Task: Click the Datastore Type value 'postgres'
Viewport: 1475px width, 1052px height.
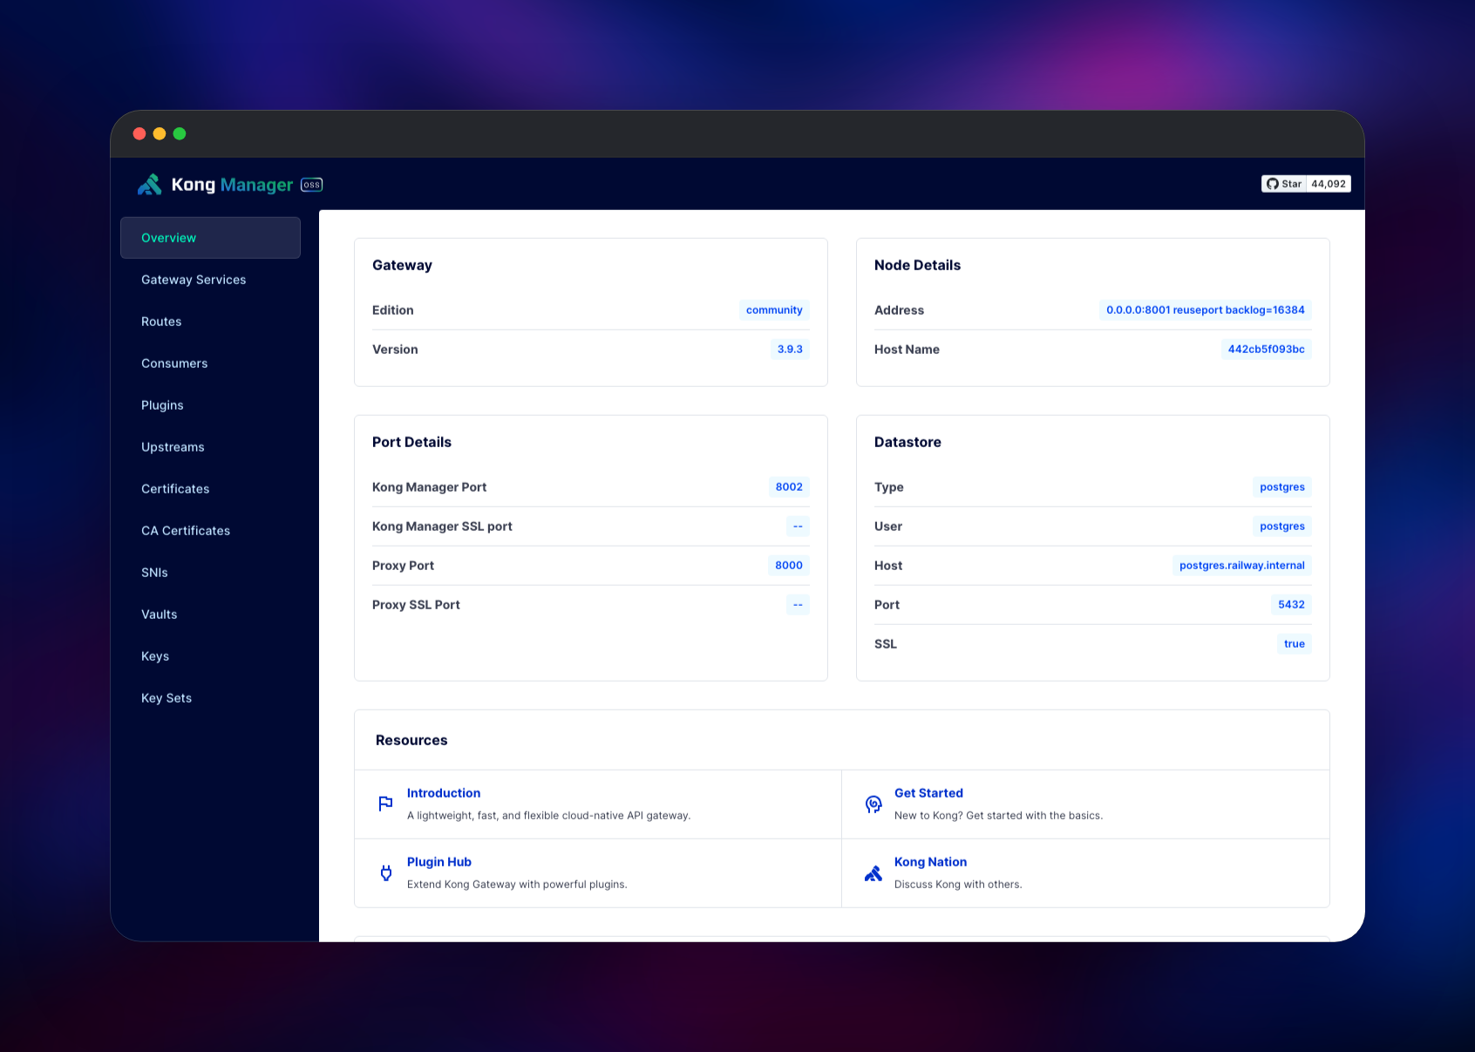Action: point(1282,487)
